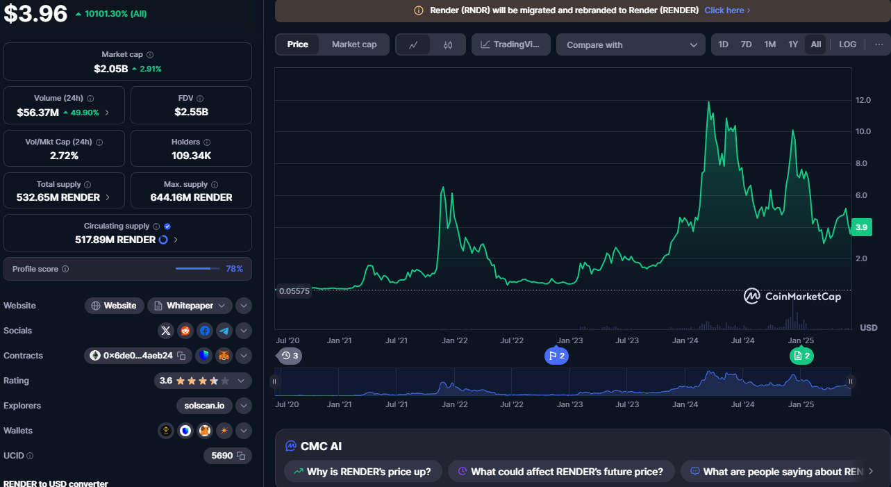Open the Telegram social link
Screen dimensions: 891x487
tap(224, 331)
